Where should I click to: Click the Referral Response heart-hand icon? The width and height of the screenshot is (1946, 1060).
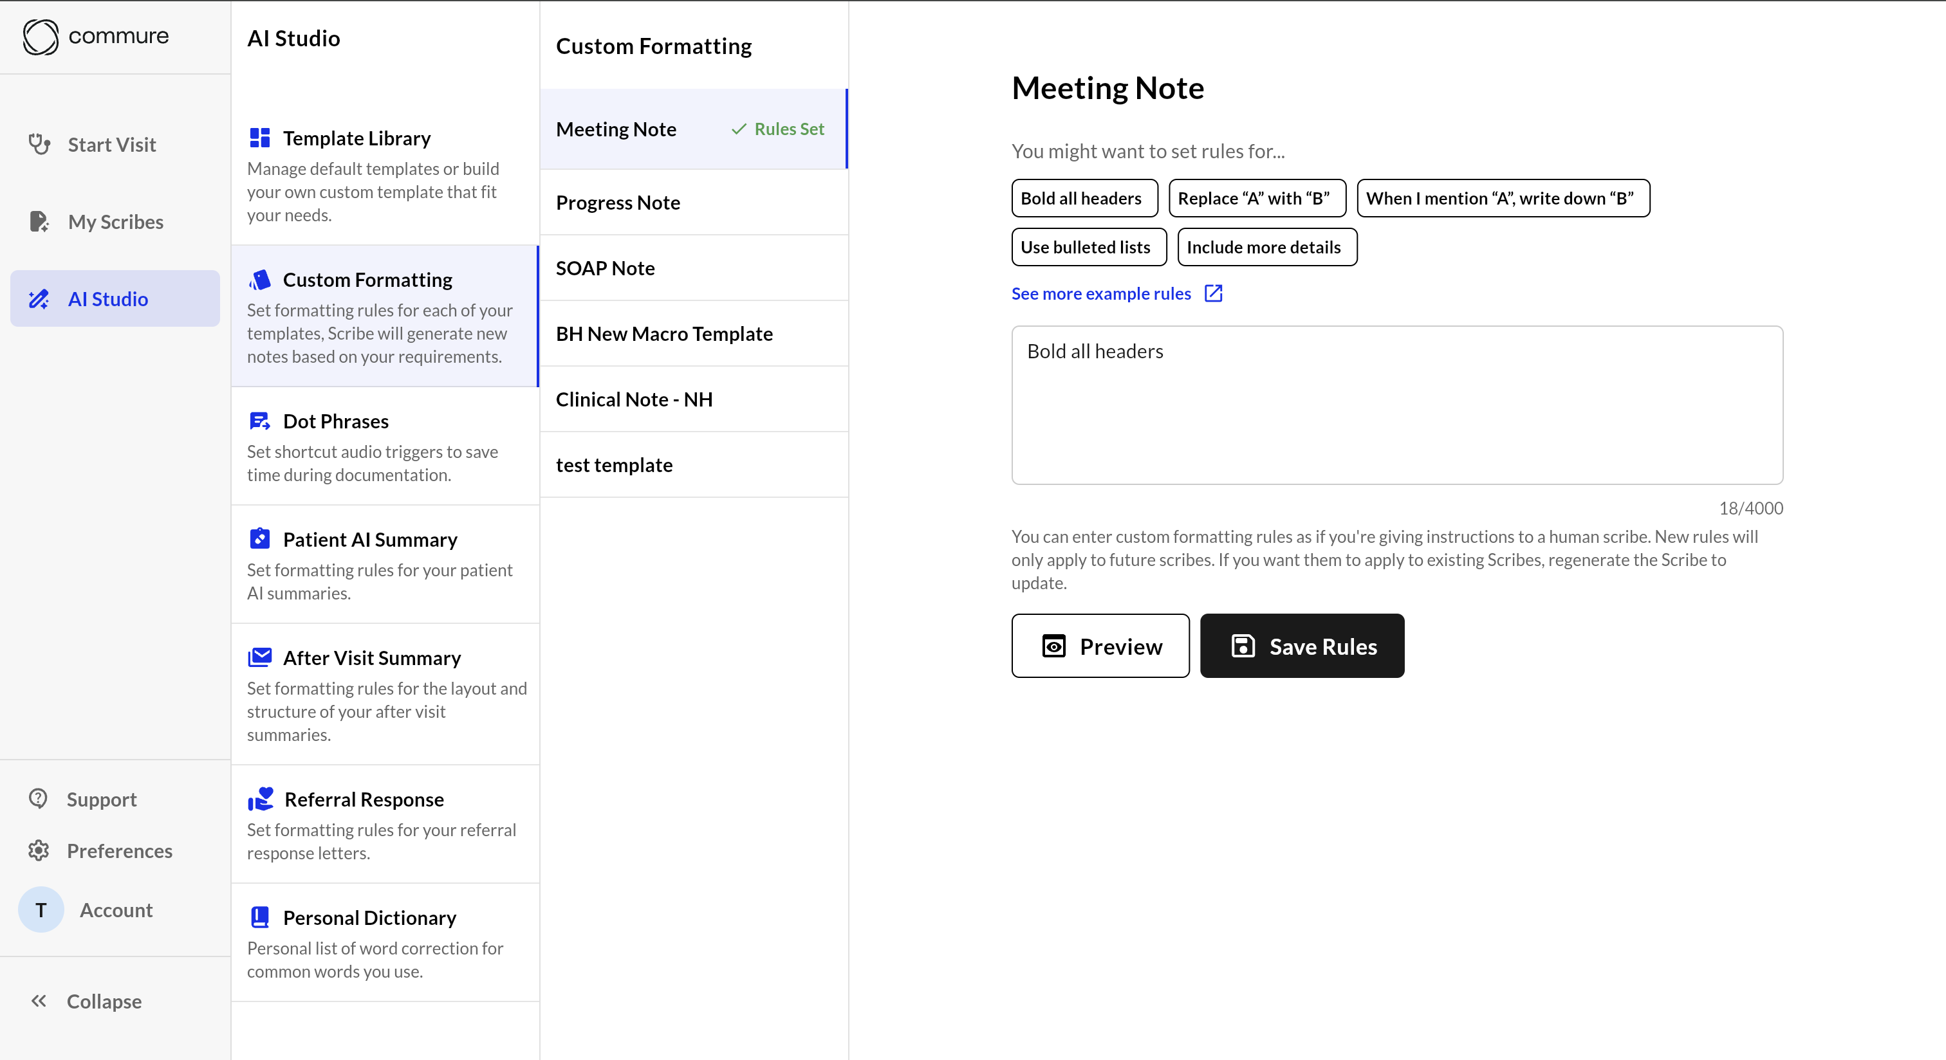261,799
